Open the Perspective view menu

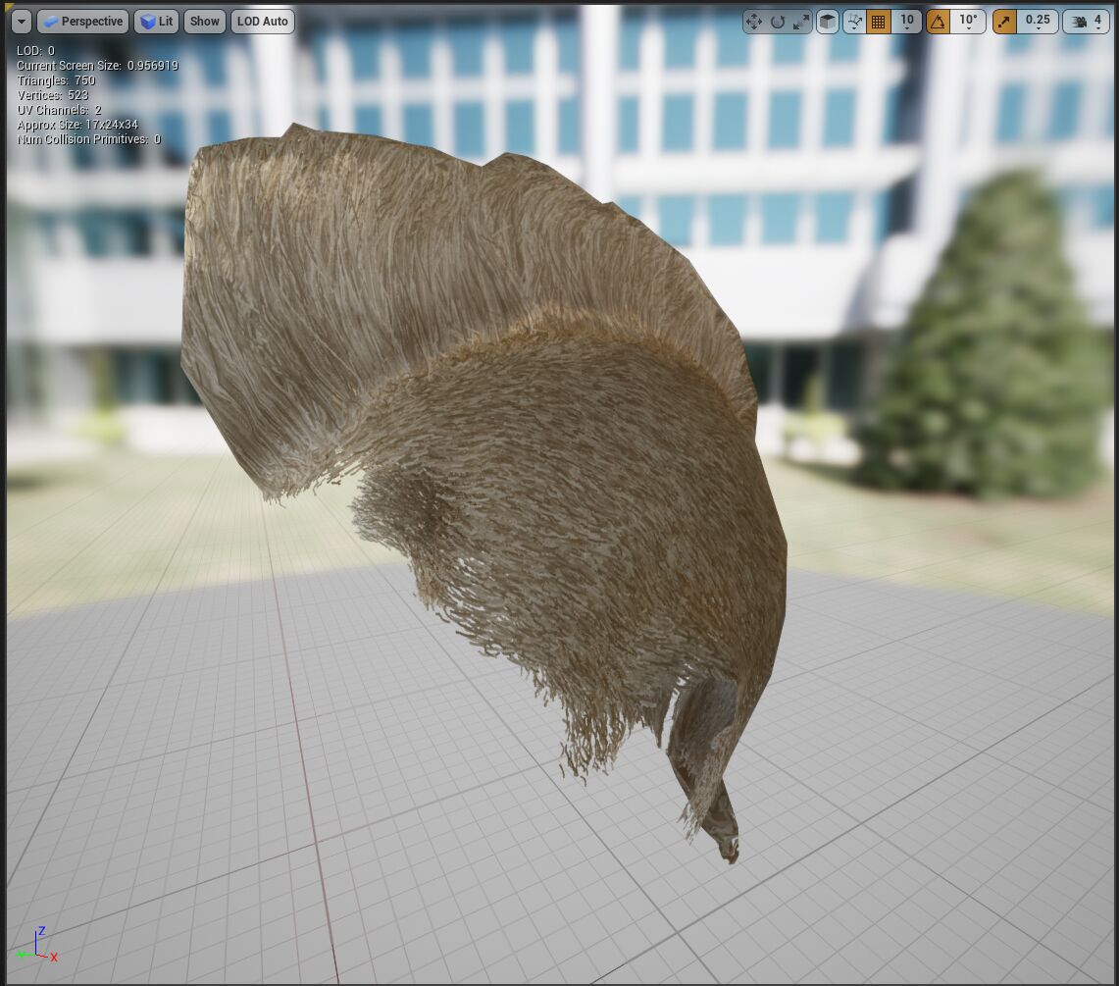[82, 21]
